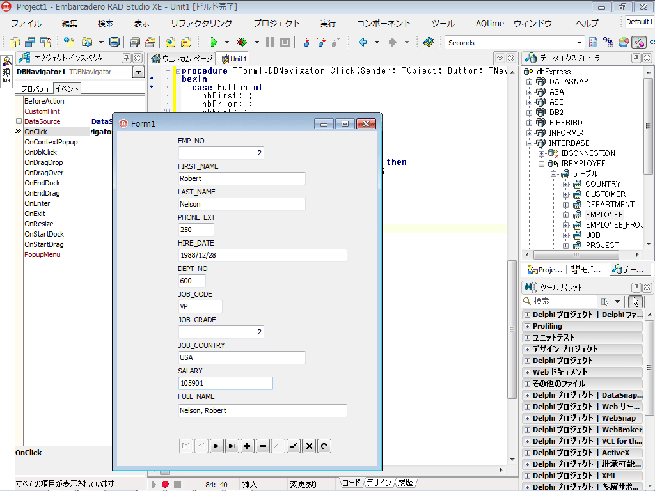
Task: Expand the Profiling tool palette category
Action: pos(527,326)
